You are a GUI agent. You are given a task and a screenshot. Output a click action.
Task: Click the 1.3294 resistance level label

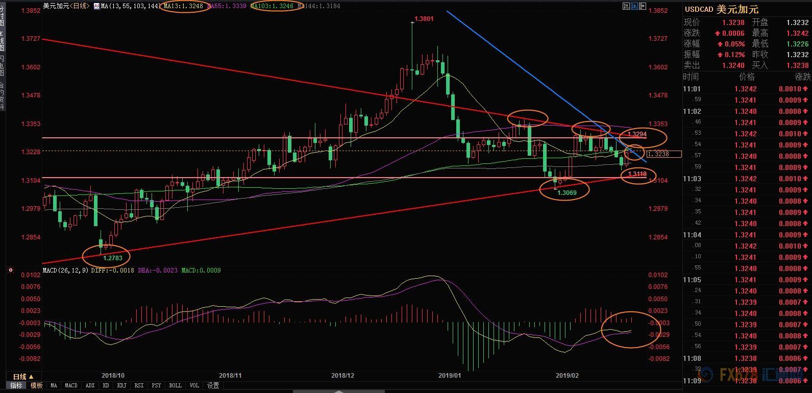pos(637,134)
